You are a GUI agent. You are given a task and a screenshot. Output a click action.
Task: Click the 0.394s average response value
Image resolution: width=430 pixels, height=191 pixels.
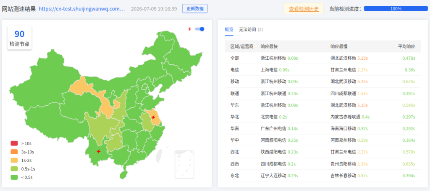(x=409, y=176)
